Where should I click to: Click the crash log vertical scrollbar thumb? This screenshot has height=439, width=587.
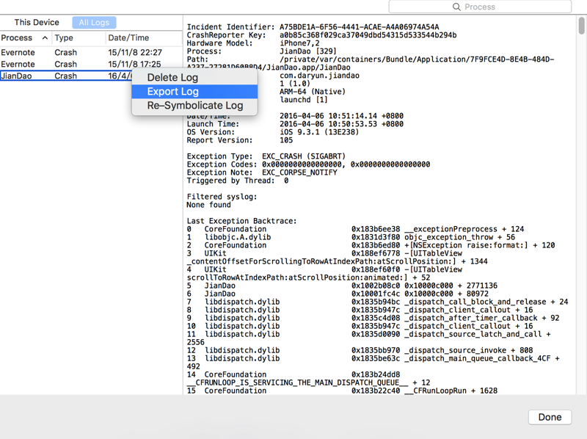pyautogui.click(x=581, y=26)
